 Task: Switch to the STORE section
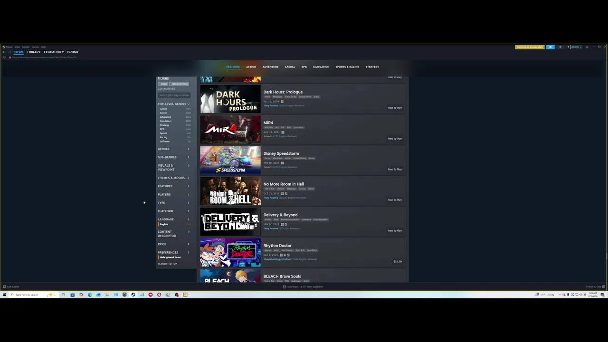(x=19, y=52)
